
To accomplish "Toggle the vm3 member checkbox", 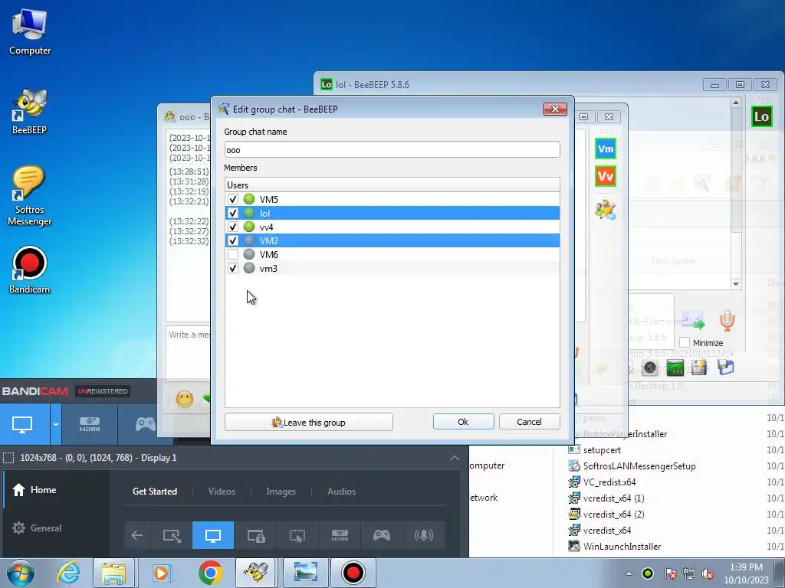I will pos(233,268).
